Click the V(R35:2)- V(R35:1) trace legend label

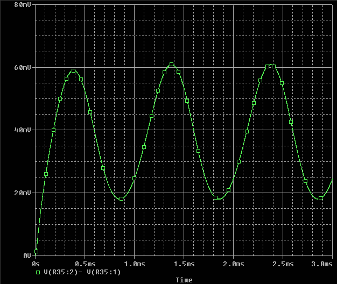coord(82,272)
